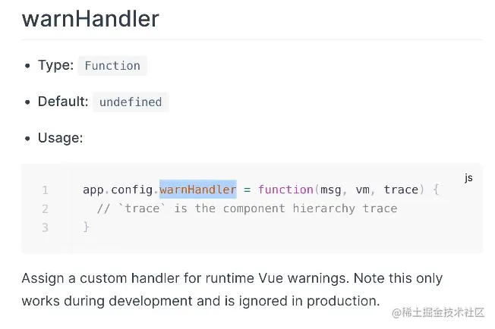Select line number 1 in the code block

coord(46,190)
